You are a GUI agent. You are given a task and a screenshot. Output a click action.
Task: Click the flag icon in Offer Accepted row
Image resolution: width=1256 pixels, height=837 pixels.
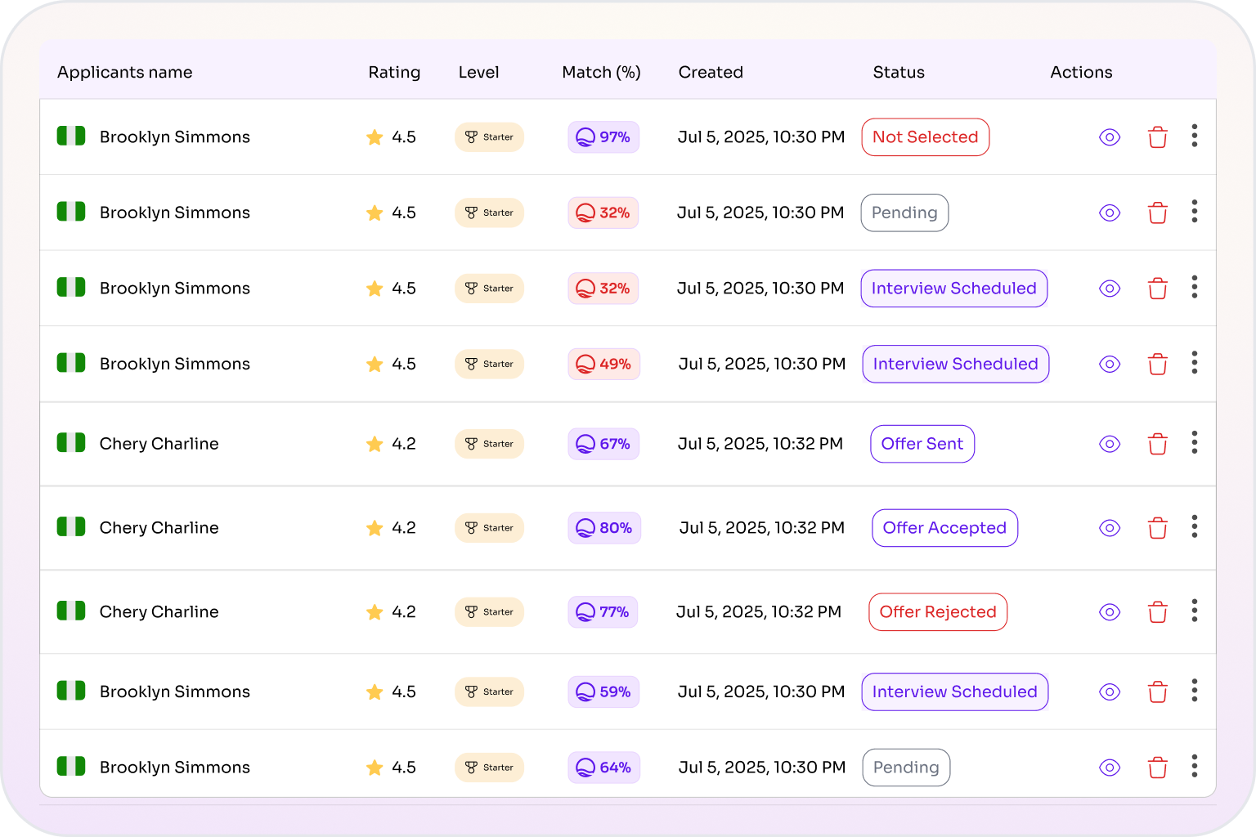pyautogui.click(x=71, y=527)
